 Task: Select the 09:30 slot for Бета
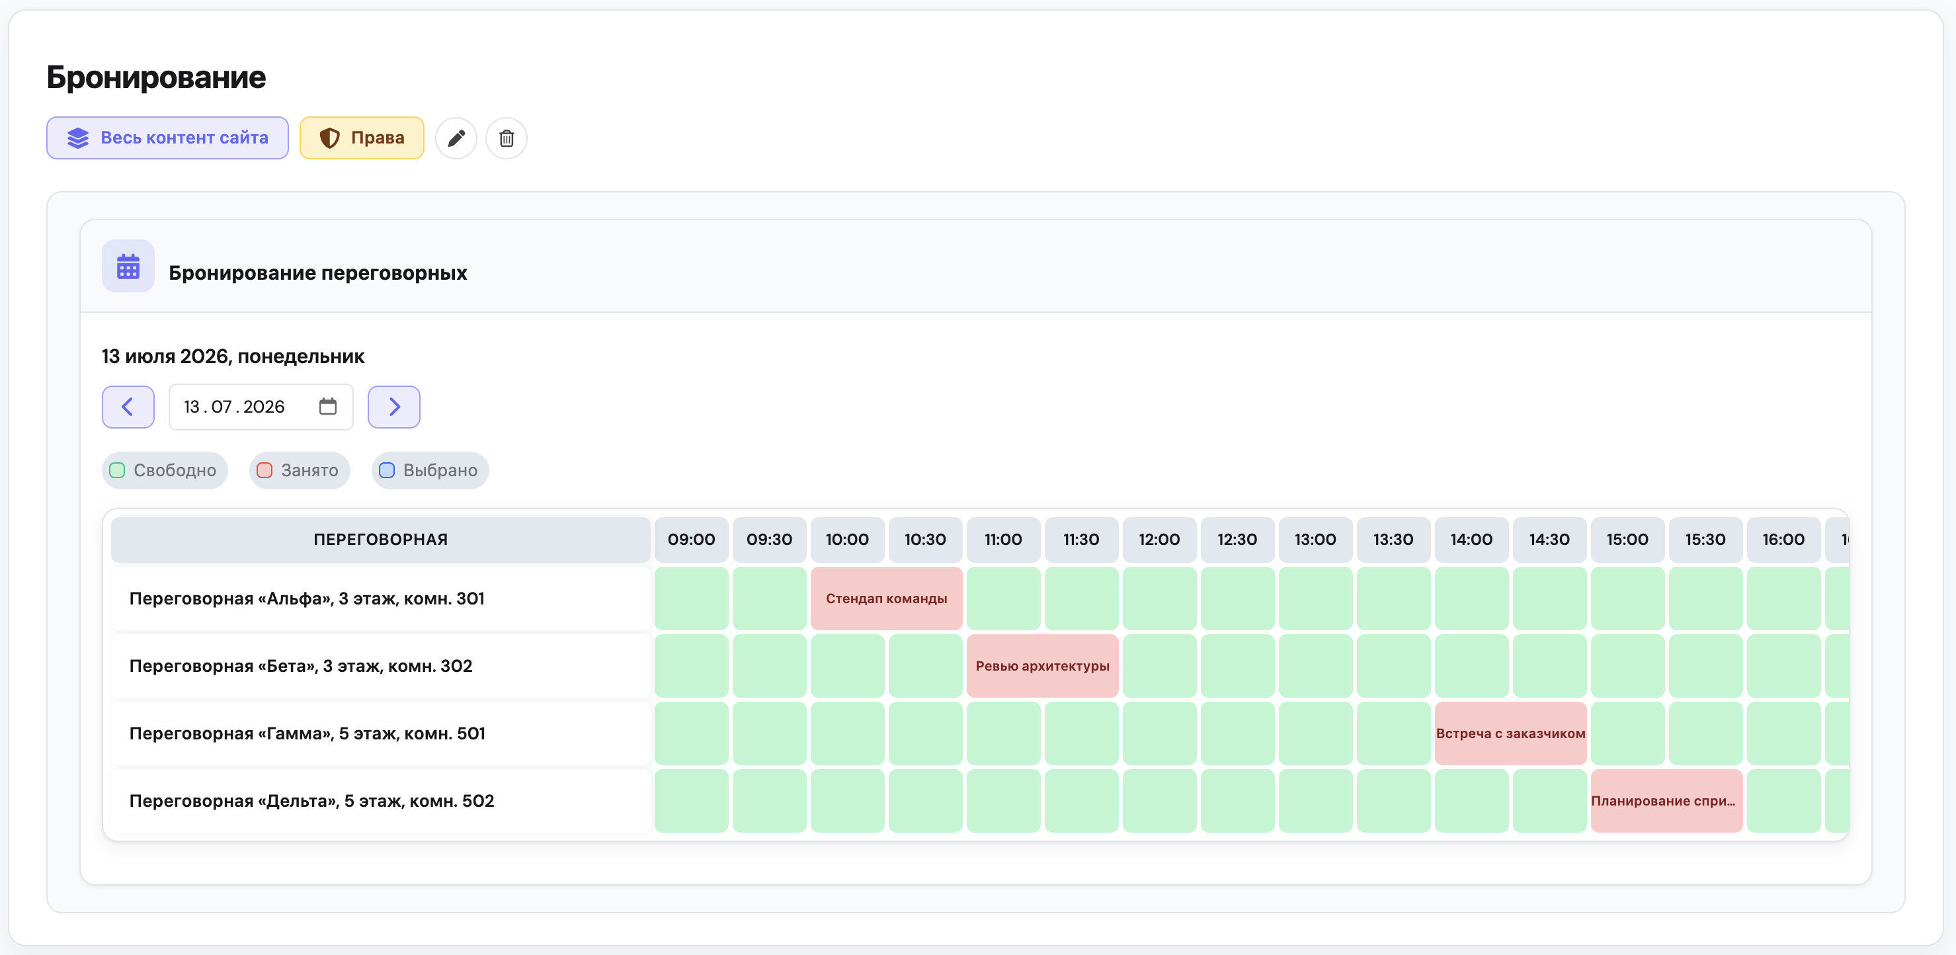tap(769, 666)
